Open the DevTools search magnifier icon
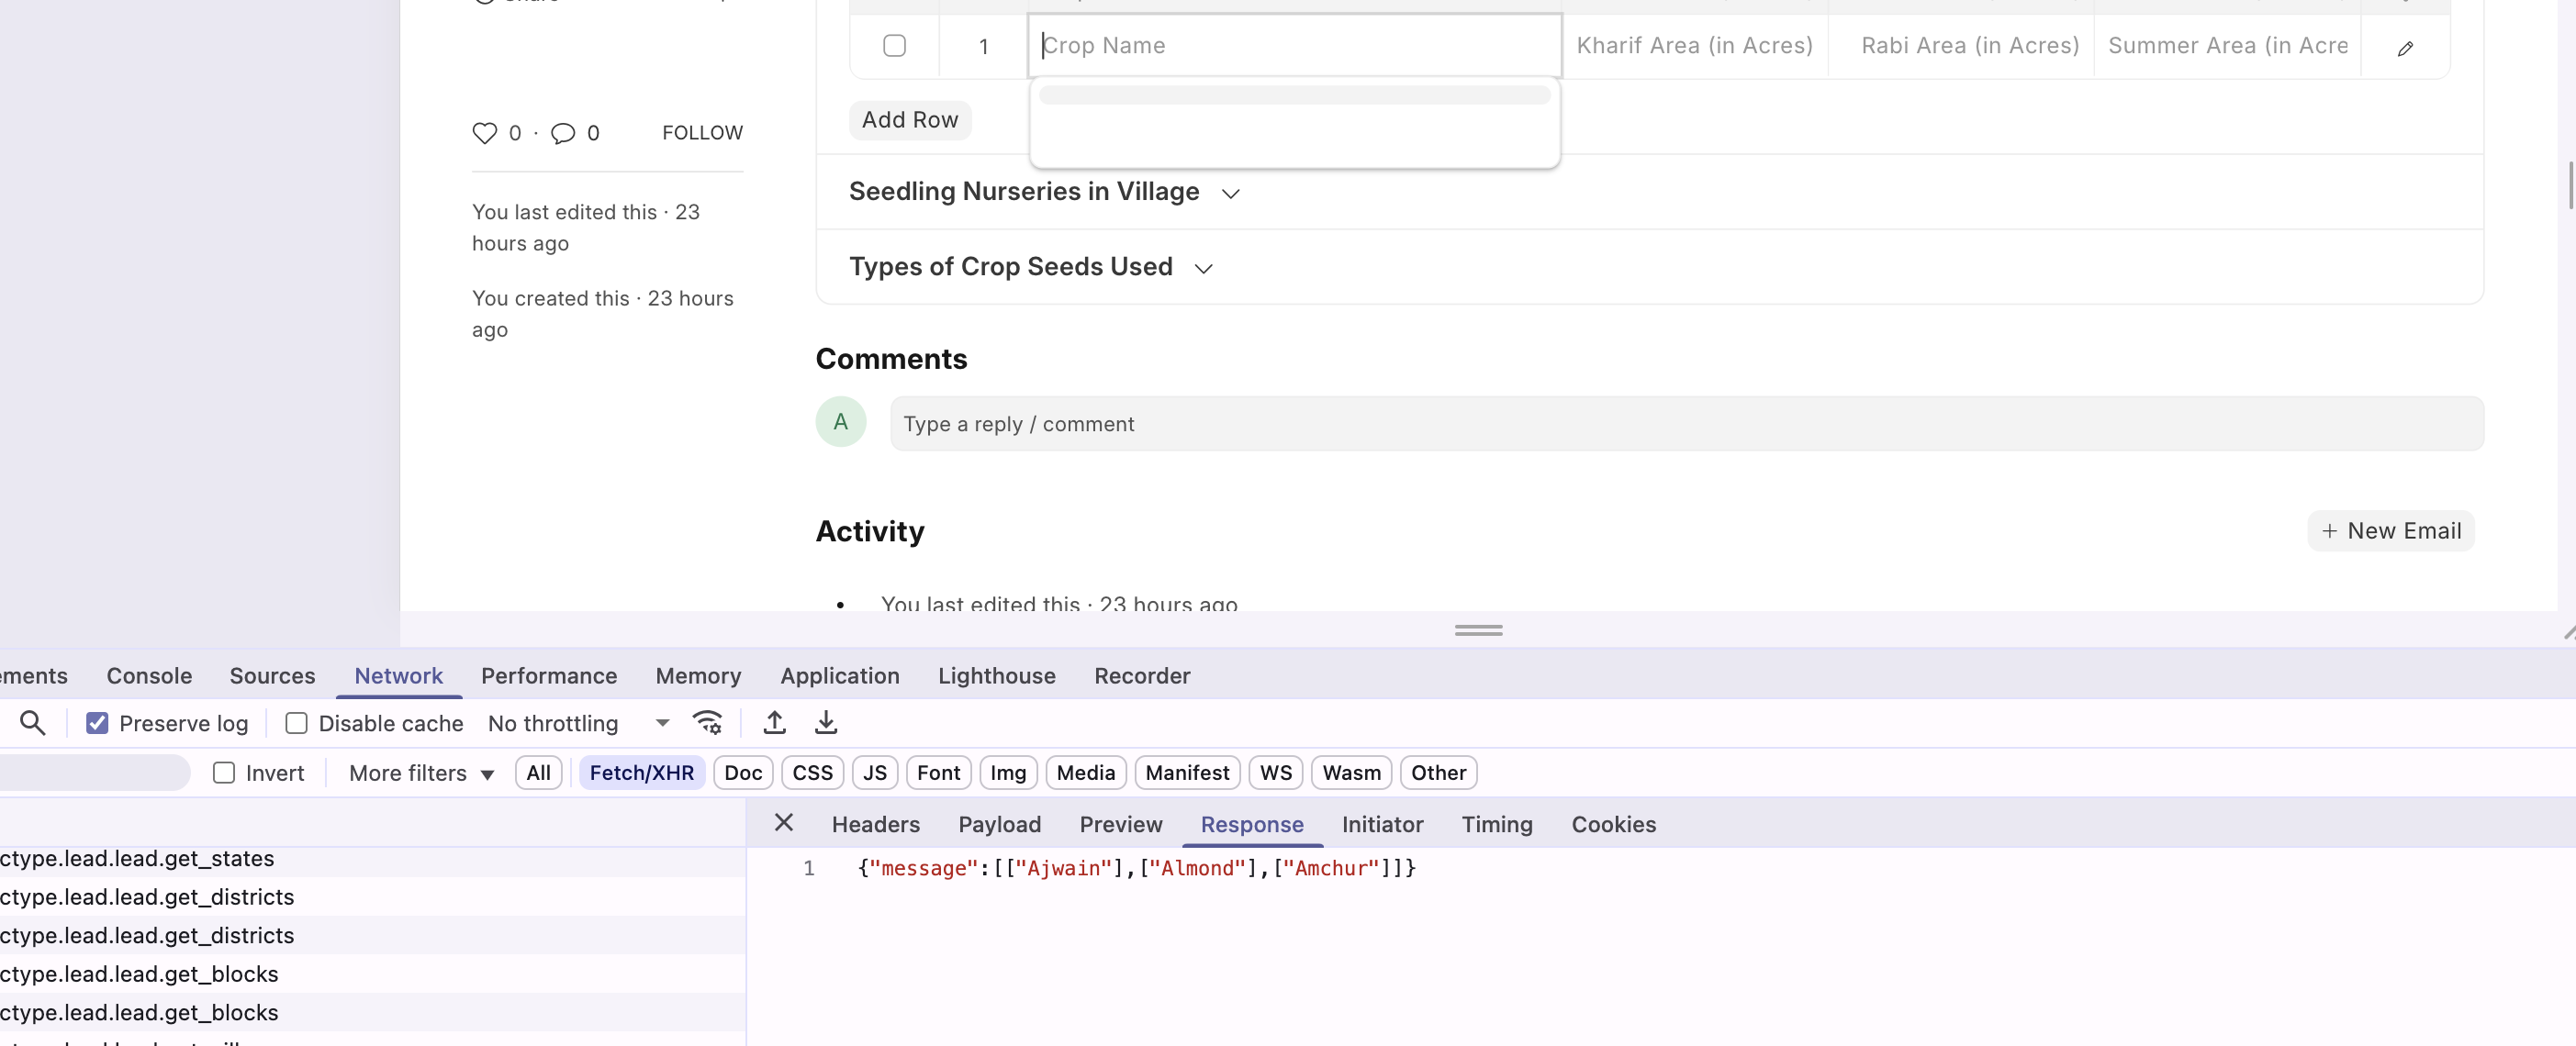The height and width of the screenshot is (1046, 2576). (x=33, y=722)
